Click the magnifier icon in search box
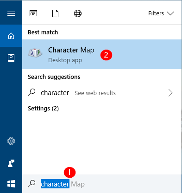The height and width of the screenshot is (193, 182). (x=31, y=184)
